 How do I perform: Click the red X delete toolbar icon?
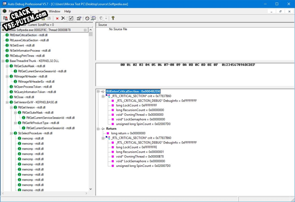[57, 18]
